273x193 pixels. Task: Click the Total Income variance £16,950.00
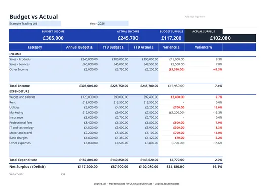tap(176, 86)
